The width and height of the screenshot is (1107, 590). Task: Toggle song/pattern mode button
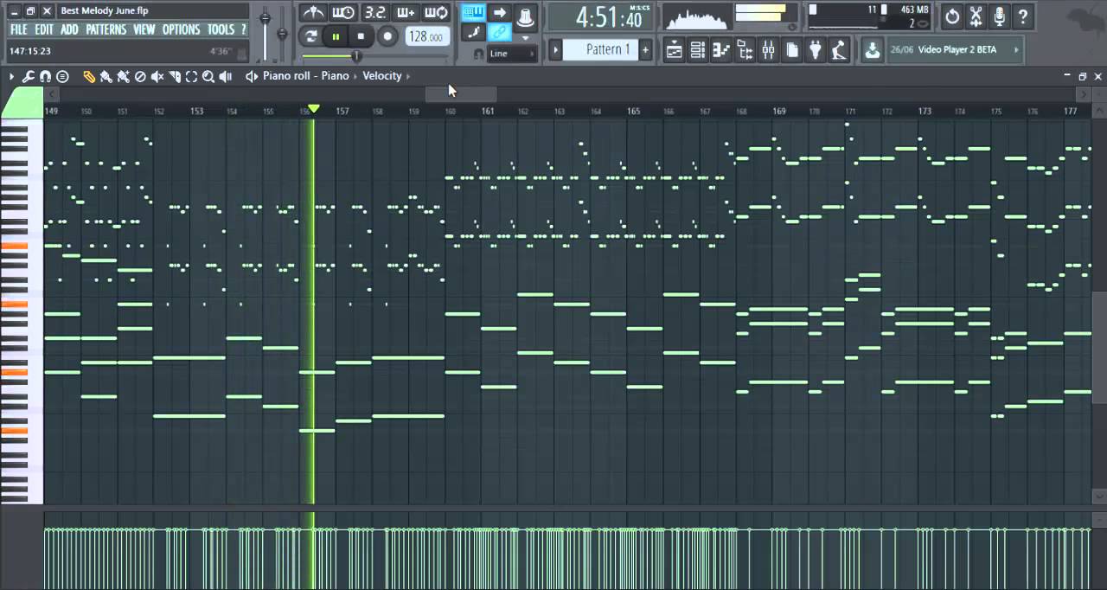311,36
